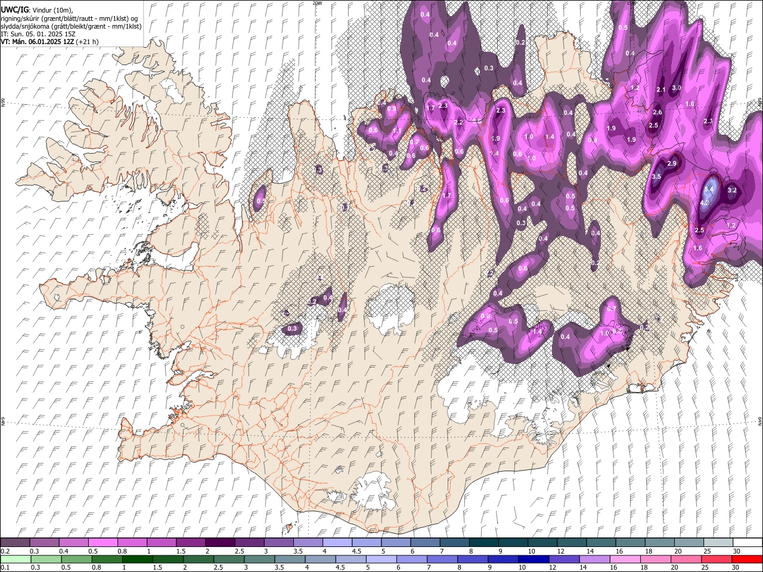
Task: Click the navy blue 10 swatch in bottom legend row
Action: (534, 559)
